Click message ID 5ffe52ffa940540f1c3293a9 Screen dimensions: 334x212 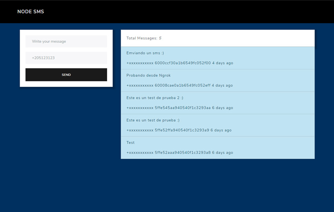tap(182, 130)
